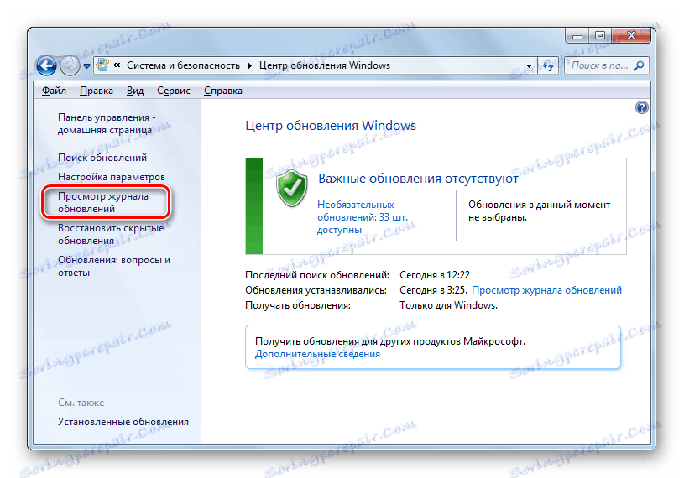This screenshot has width=684, height=478.
Task: Click breadcrumb arrow after 'Система и безопасность'
Action: tap(249, 65)
